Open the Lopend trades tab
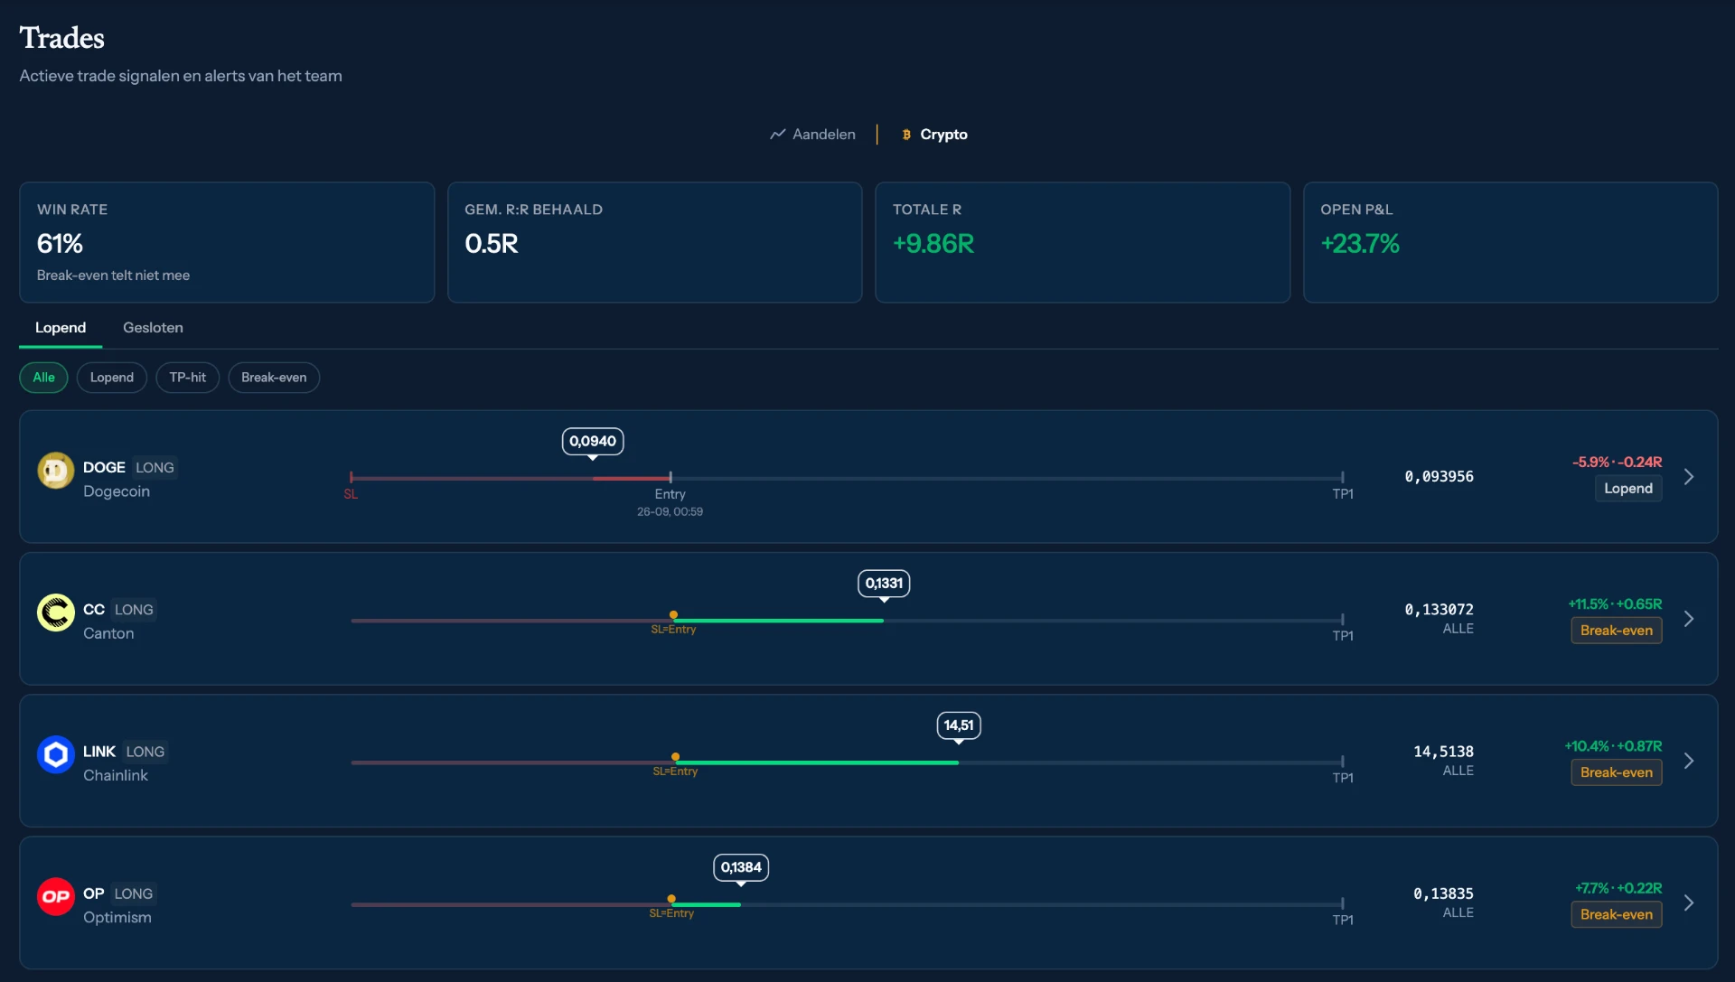The width and height of the screenshot is (1735, 982). pos(61,328)
